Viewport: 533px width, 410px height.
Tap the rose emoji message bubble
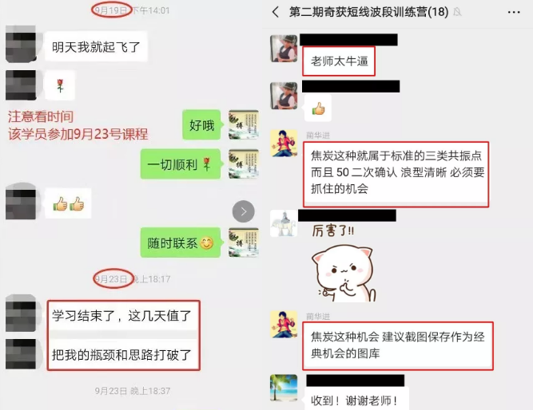coord(60,85)
